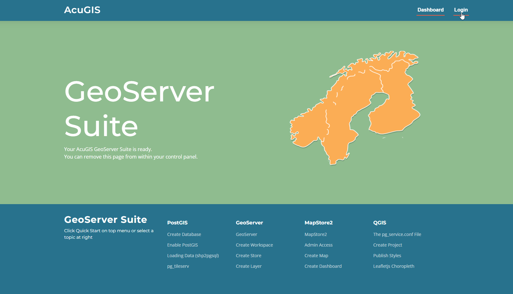Click the GeoServer column heading

coord(249,223)
